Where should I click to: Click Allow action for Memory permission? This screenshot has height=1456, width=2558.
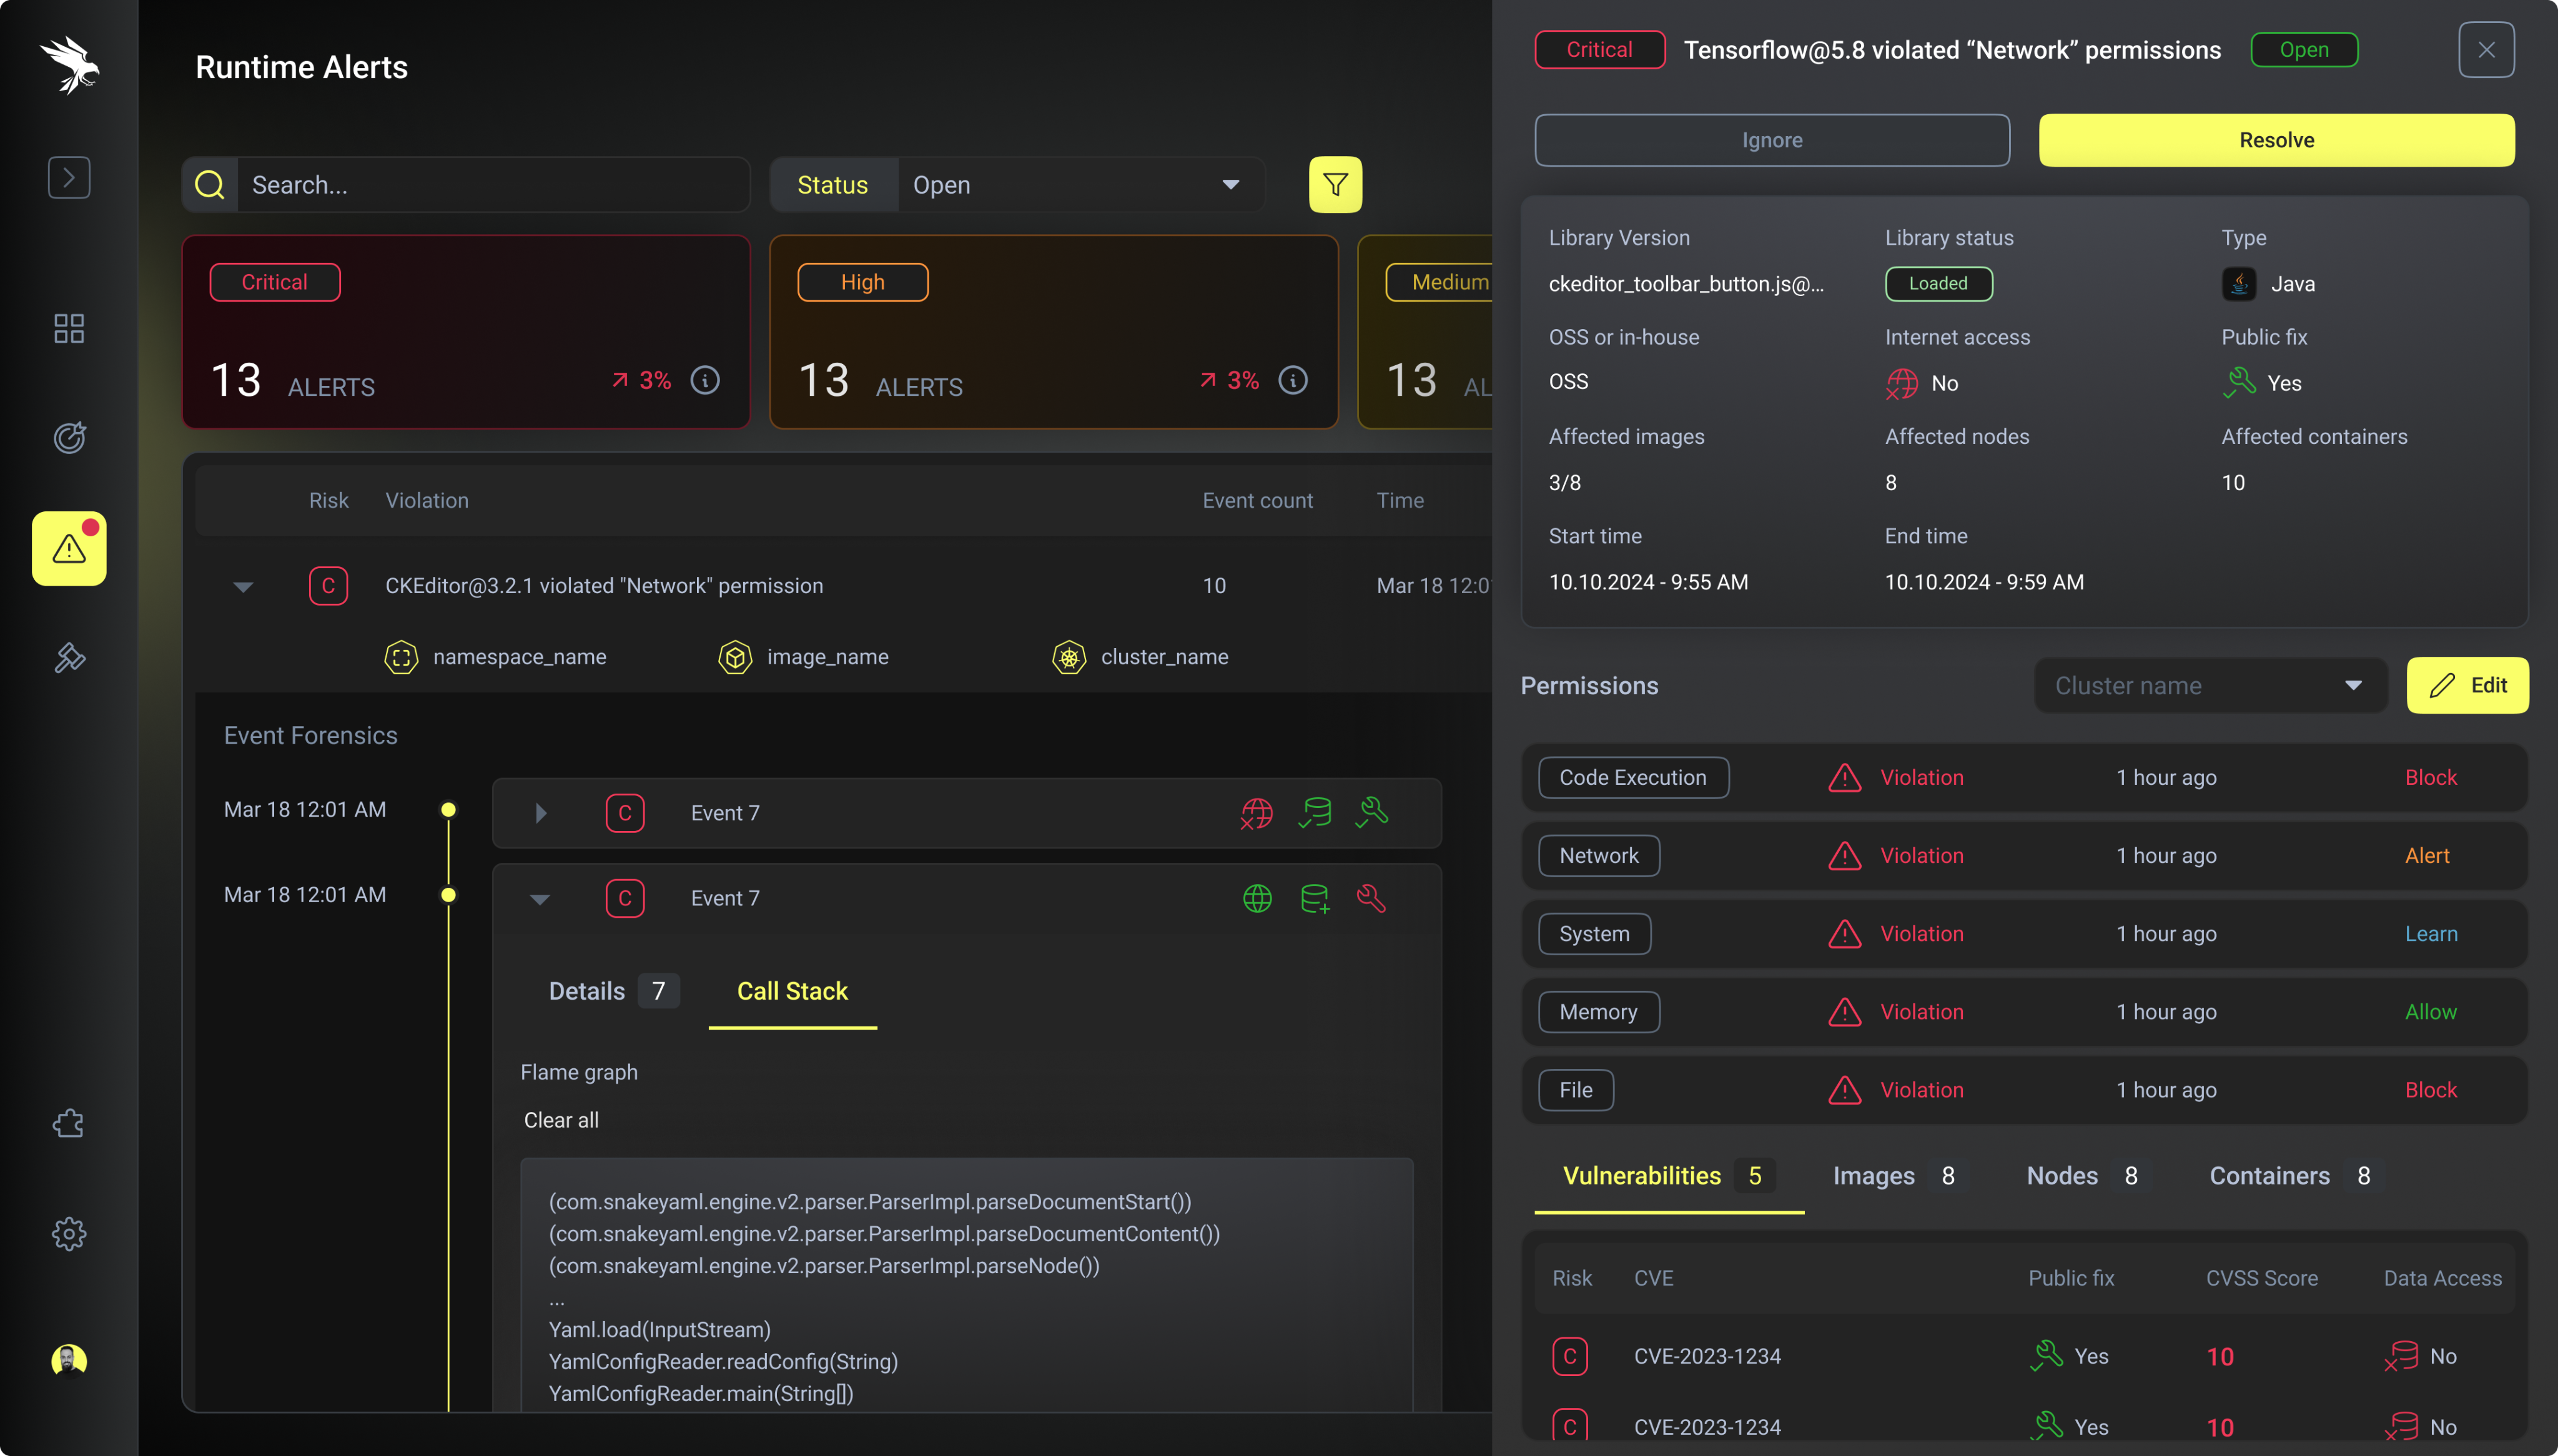tap(2430, 1012)
